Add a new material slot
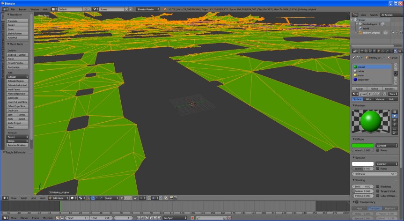Viewport: 404px width, 221px height. [396, 65]
